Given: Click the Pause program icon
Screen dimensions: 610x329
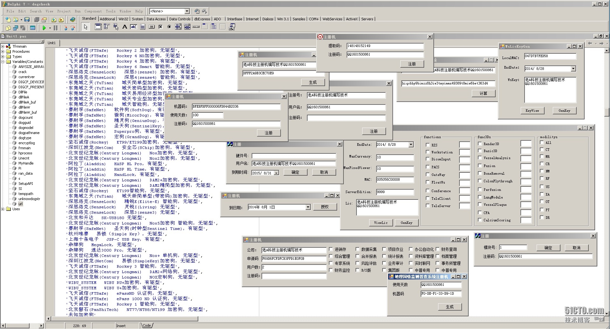Looking at the screenshot, I should coord(56,28).
